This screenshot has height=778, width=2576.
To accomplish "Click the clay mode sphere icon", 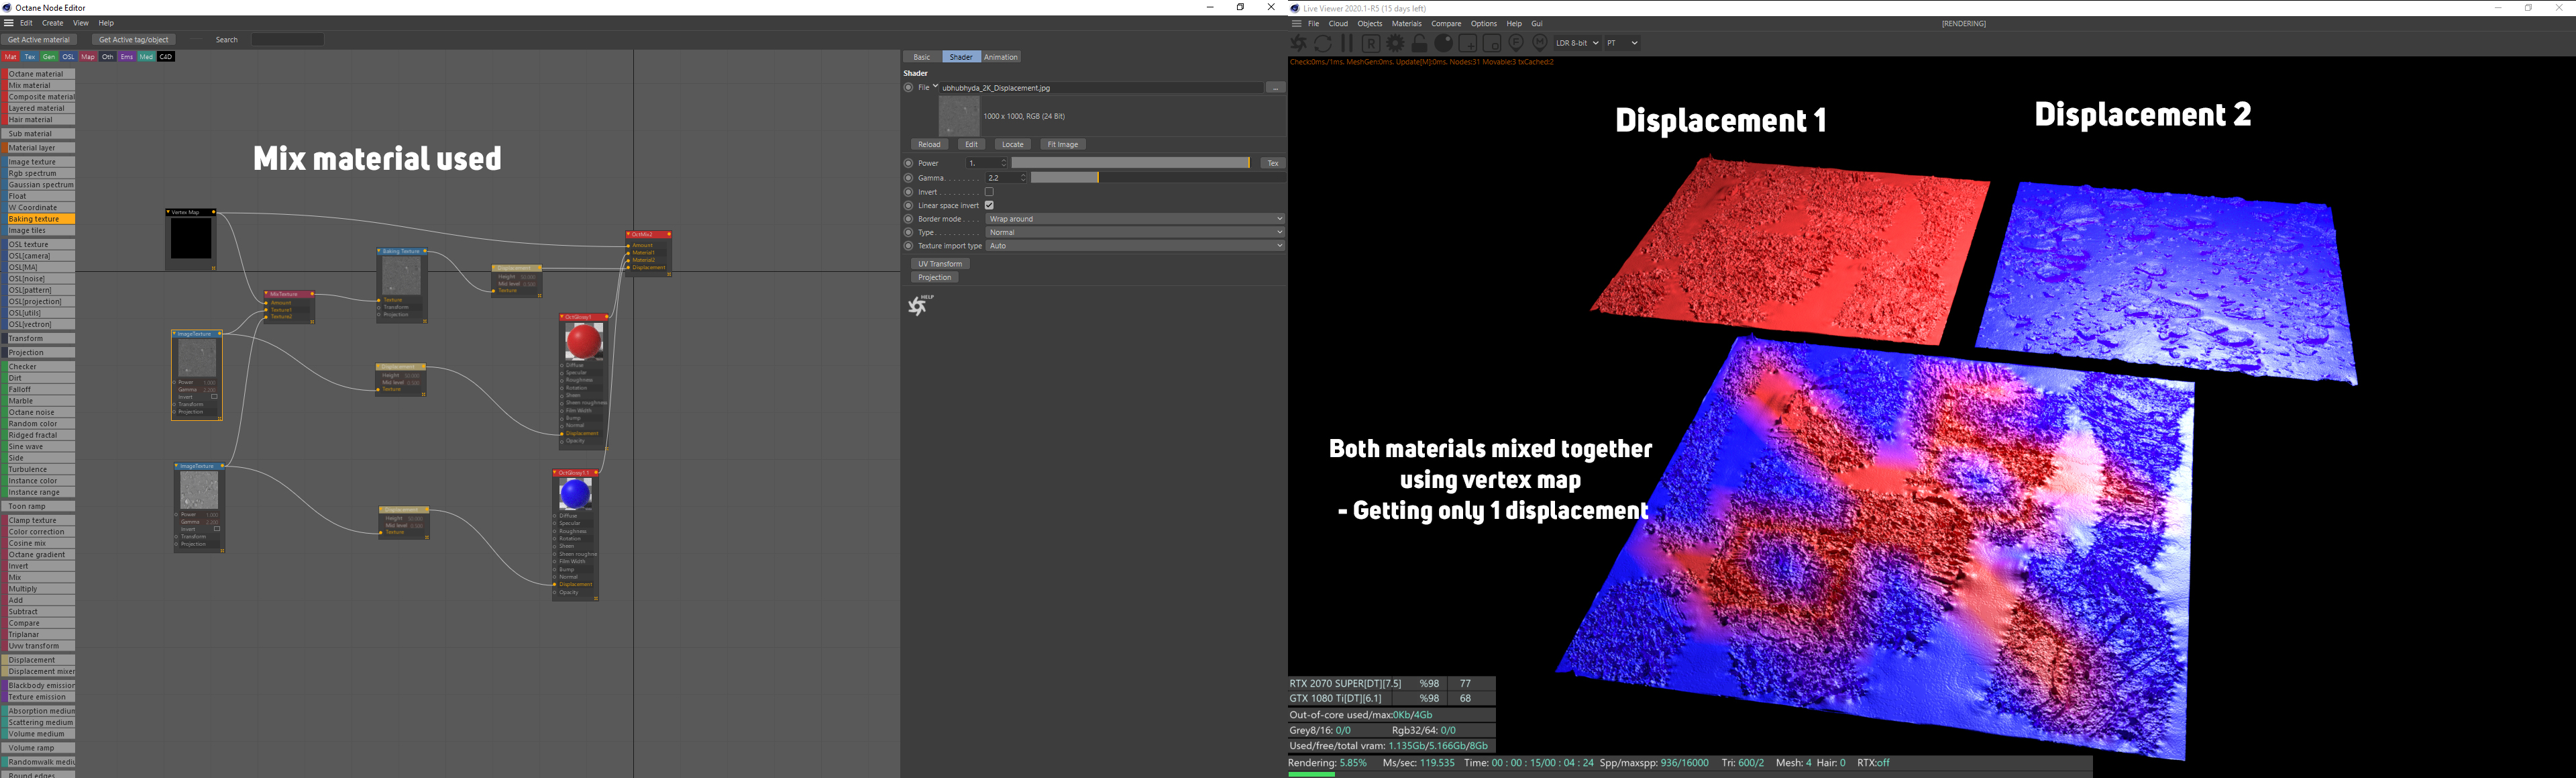I will [1443, 43].
